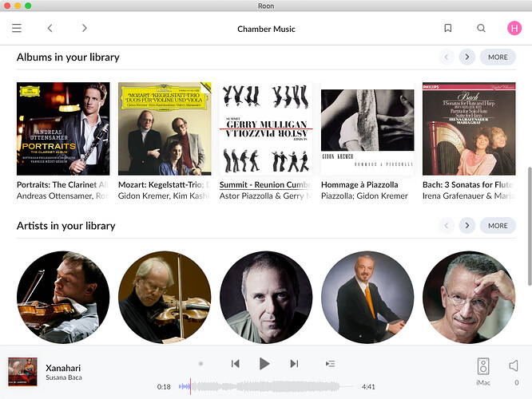Open search with the magnifier icon
532x399 pixels.
coord(481,28)
